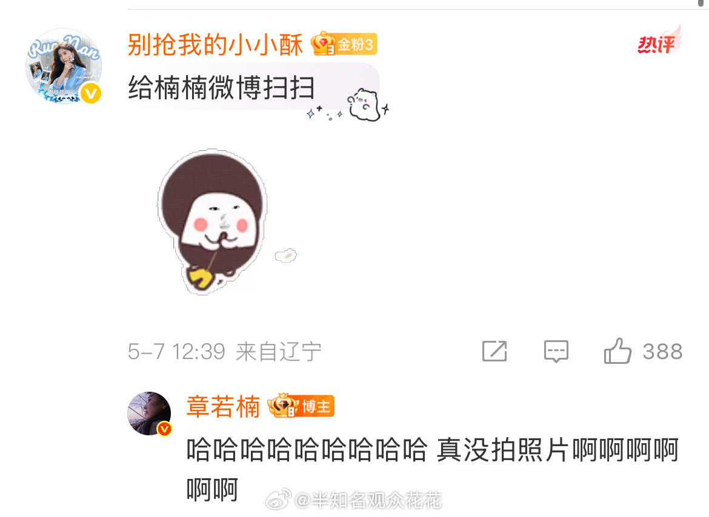Tap the 金粉3 crown badge
Viewport: 709px width, 517px height.
(344, 44)
